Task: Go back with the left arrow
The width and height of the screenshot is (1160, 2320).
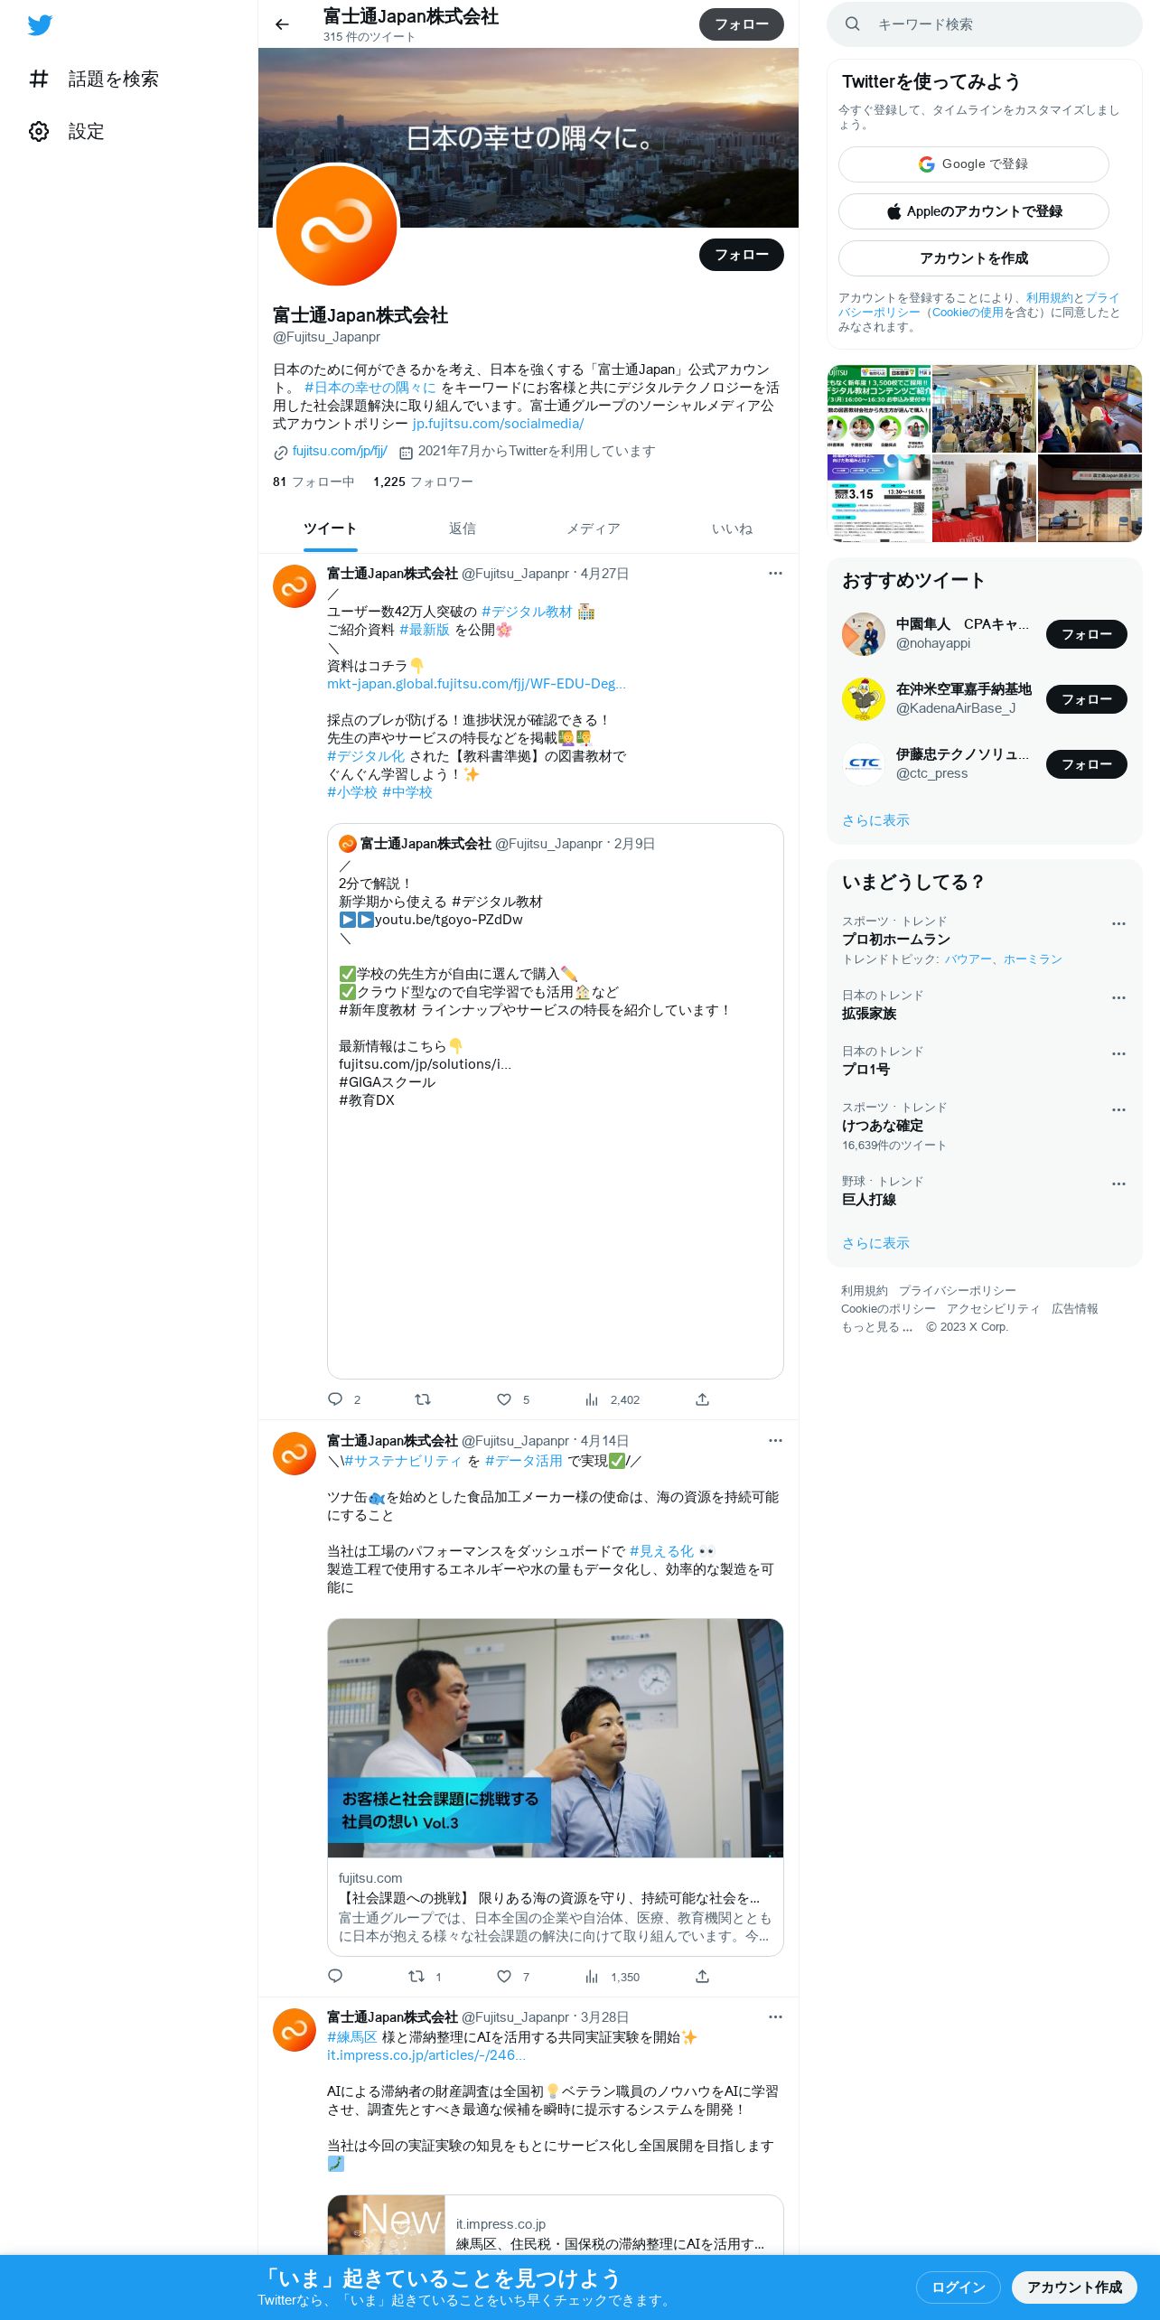Action: point(282,24)
